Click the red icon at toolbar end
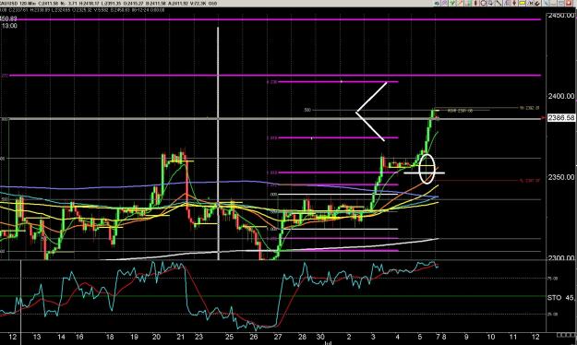 click(569, 3)
